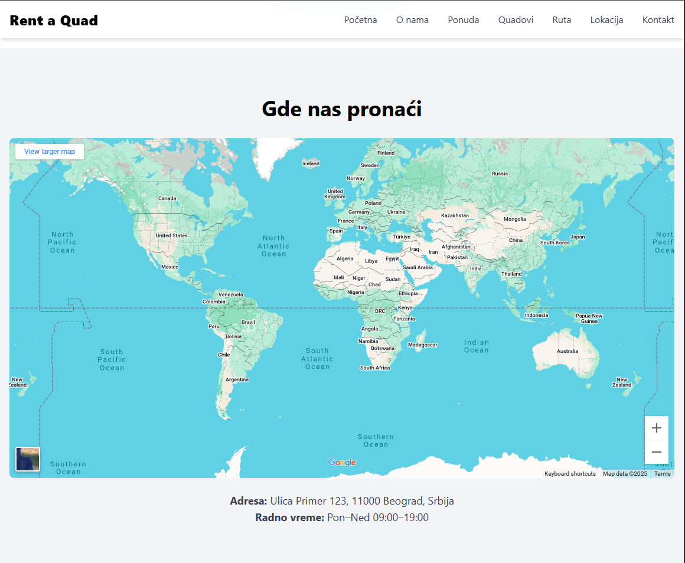Click the Google logo on map
685x563 pixels.
(342, 462)
